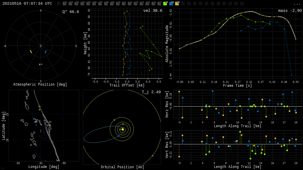
Task: Click station box 16
Action: pos(154,4)
